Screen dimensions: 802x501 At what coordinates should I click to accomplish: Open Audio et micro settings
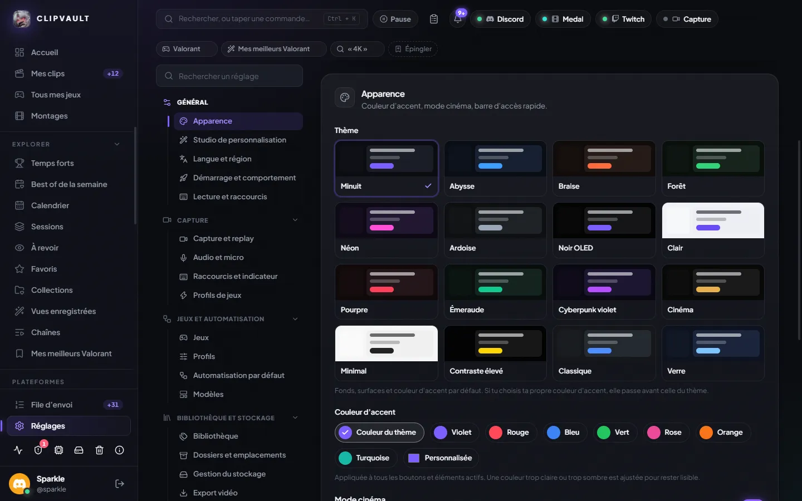click(238, 258)
